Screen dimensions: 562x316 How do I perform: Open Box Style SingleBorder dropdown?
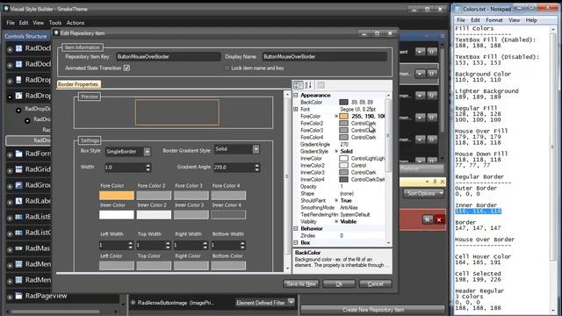(x=147, y=152)
